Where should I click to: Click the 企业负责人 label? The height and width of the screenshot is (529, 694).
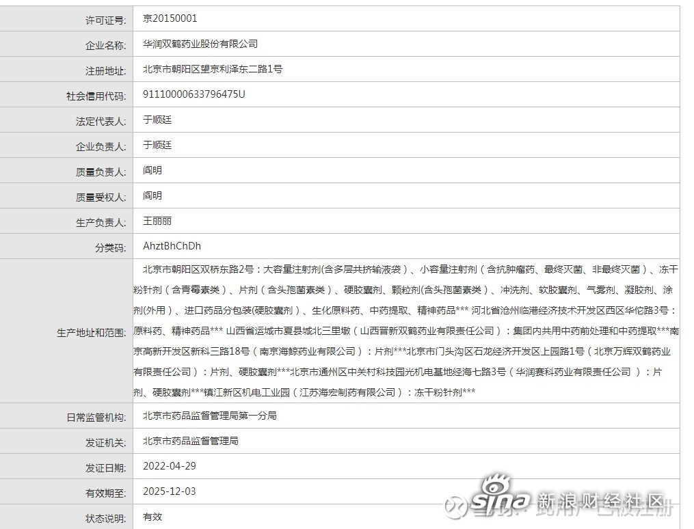pyautogui.click(x=101, y=146)
